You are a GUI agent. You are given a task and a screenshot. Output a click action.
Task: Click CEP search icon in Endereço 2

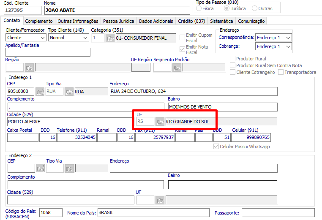pyautogui.click(x=41, y=168)
